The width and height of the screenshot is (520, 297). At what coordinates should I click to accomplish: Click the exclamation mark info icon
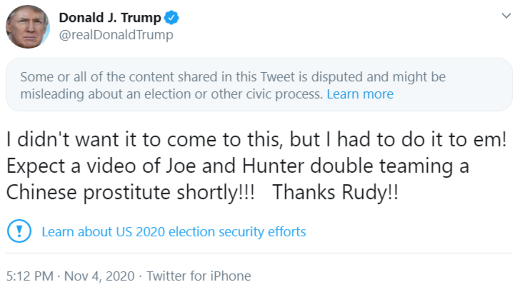[19, 232]
